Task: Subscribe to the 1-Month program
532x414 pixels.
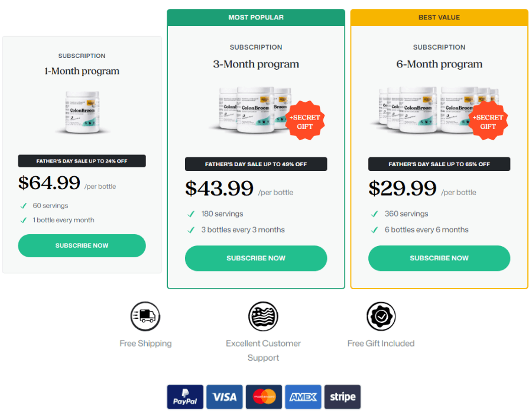Action: (x=82, y=245)
